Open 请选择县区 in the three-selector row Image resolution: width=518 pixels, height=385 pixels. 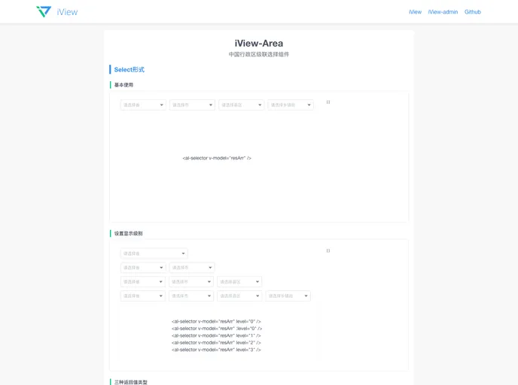[239, 282]
